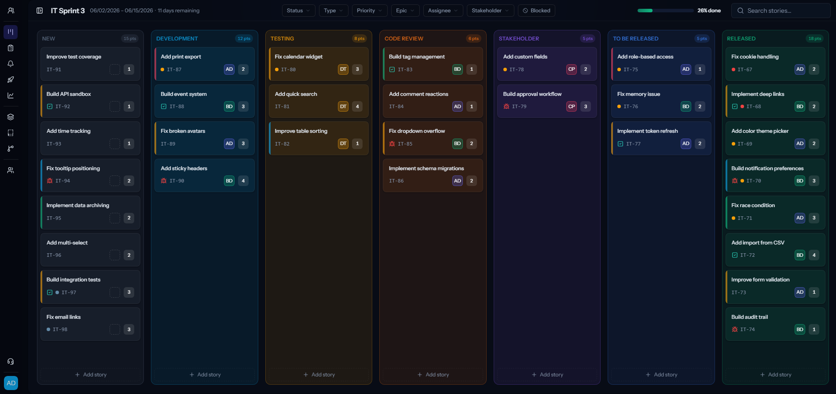Click the BD assignee badge on IT-76
This screenshot has width=836, height=394.
(686, 106)
